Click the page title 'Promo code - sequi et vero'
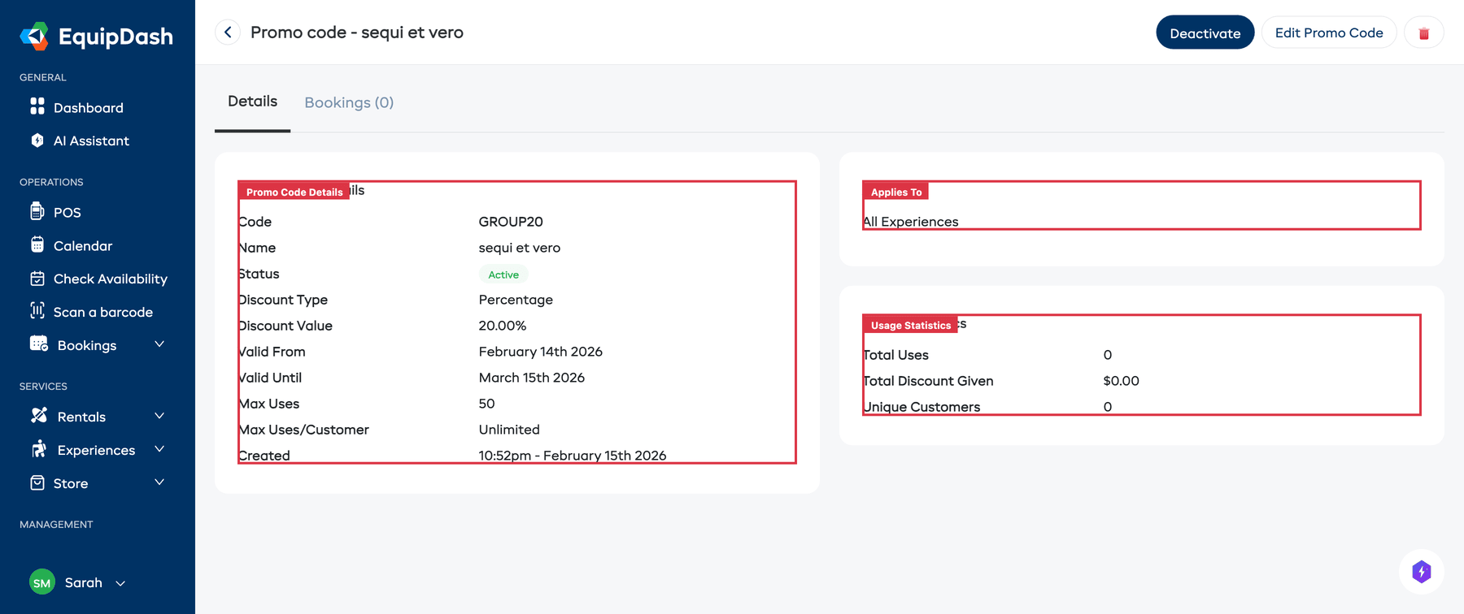Viewport: 1464px width, 614px height. (357, 32)
